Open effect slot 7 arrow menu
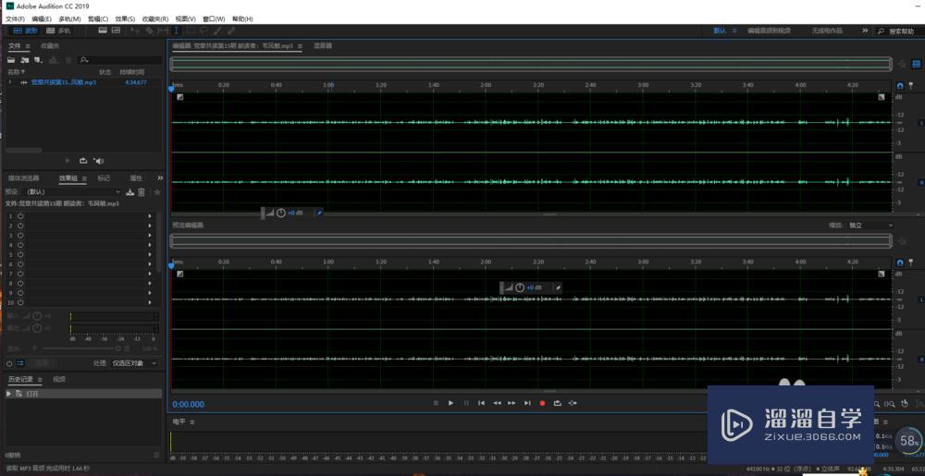The image size is (925, 476). coord(150,274)
